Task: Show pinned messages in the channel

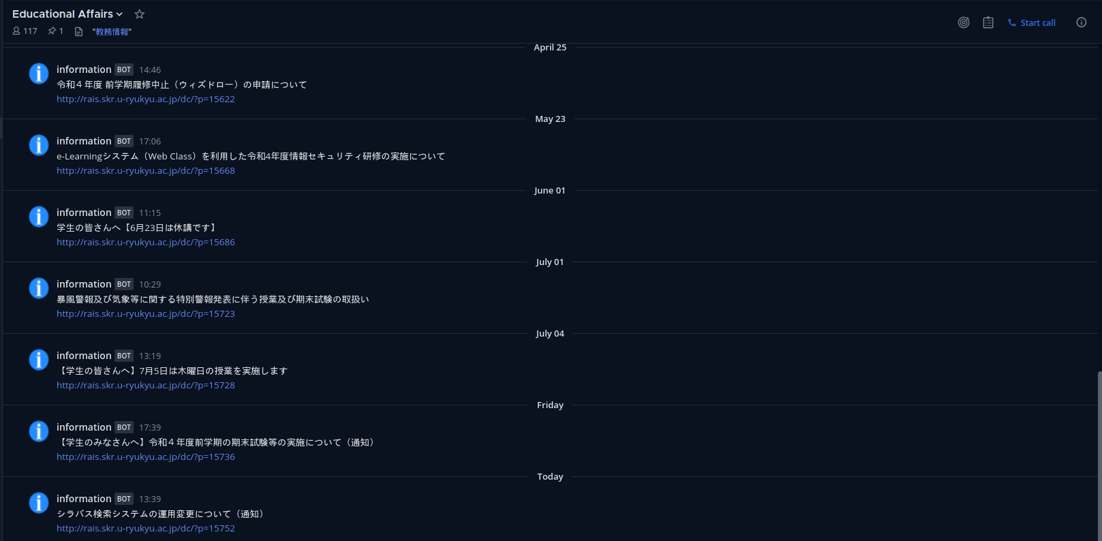Action: pos(55,31)
